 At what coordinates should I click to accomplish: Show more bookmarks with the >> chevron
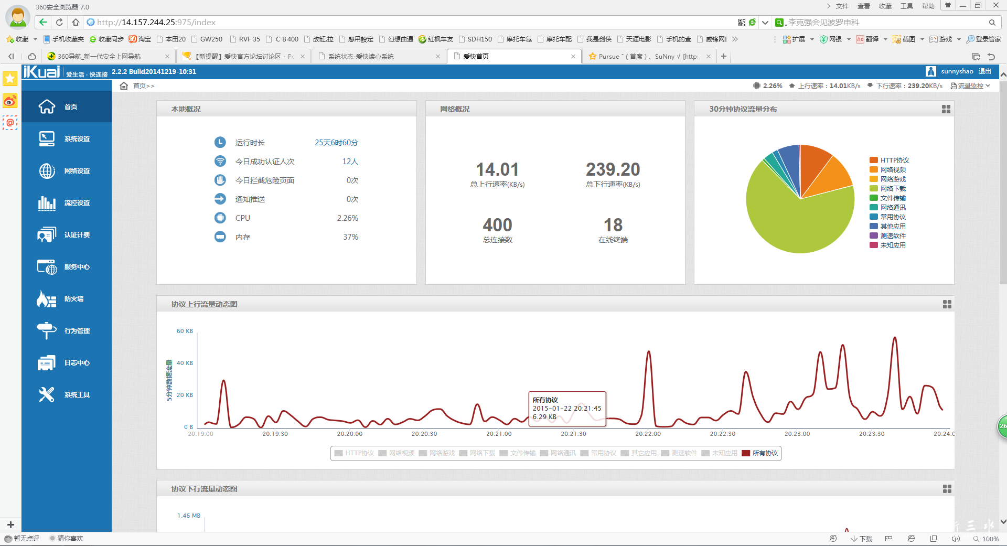[x=735, y=39]
